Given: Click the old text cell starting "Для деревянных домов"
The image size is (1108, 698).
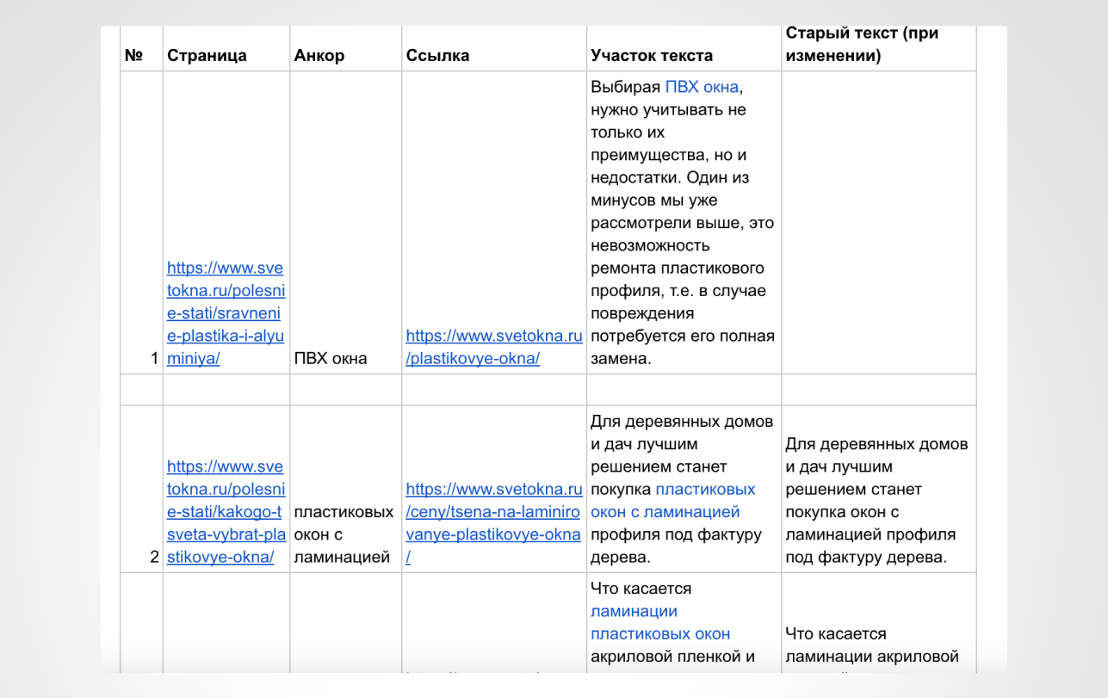Looking at the screenshot, I should 877,501.
